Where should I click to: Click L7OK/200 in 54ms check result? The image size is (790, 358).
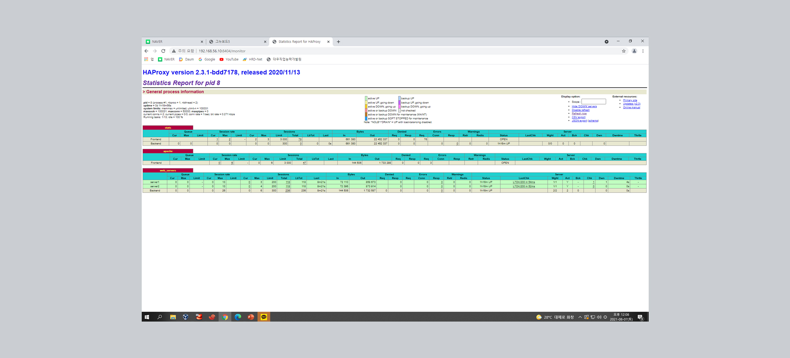pyautogui.click(x=524, y=182)
